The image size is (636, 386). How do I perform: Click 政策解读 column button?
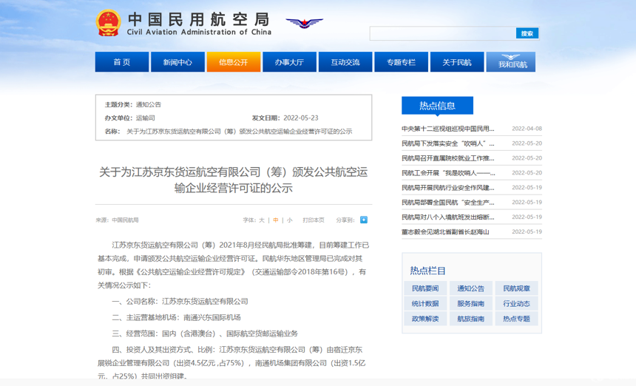coord(425,319)
